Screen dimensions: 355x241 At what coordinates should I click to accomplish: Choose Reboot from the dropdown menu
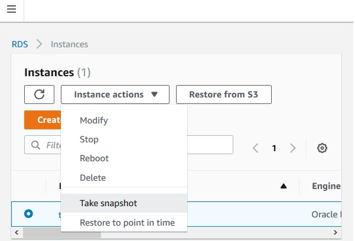(x=95, y=158)
